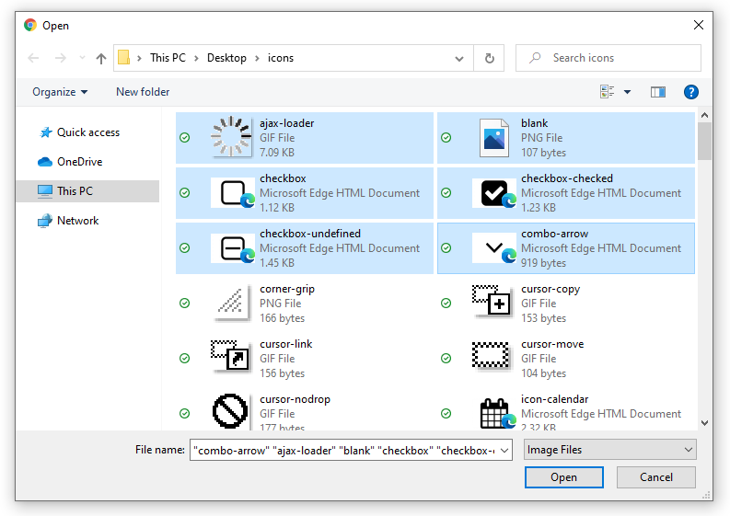
Task: Click into the Search icons field
Action: [x=608, y=58]
